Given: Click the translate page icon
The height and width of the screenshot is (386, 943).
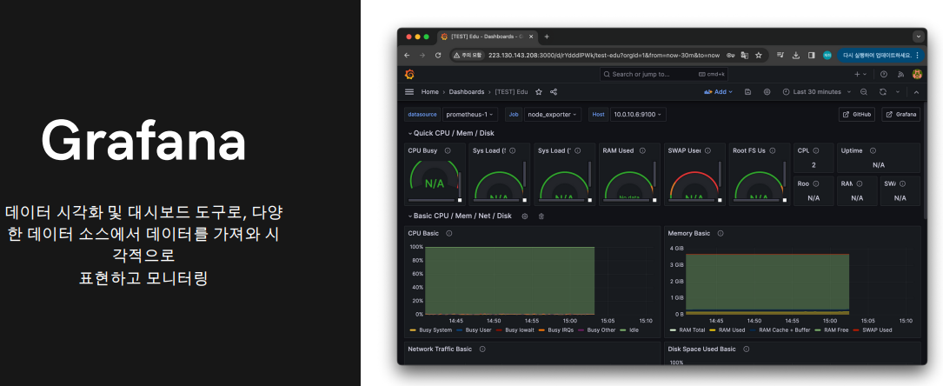Looking at the screenshot, I should click(745, 56).
